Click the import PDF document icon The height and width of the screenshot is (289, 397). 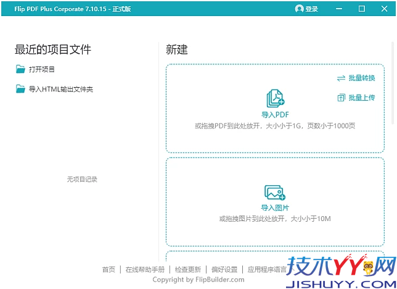275,98
